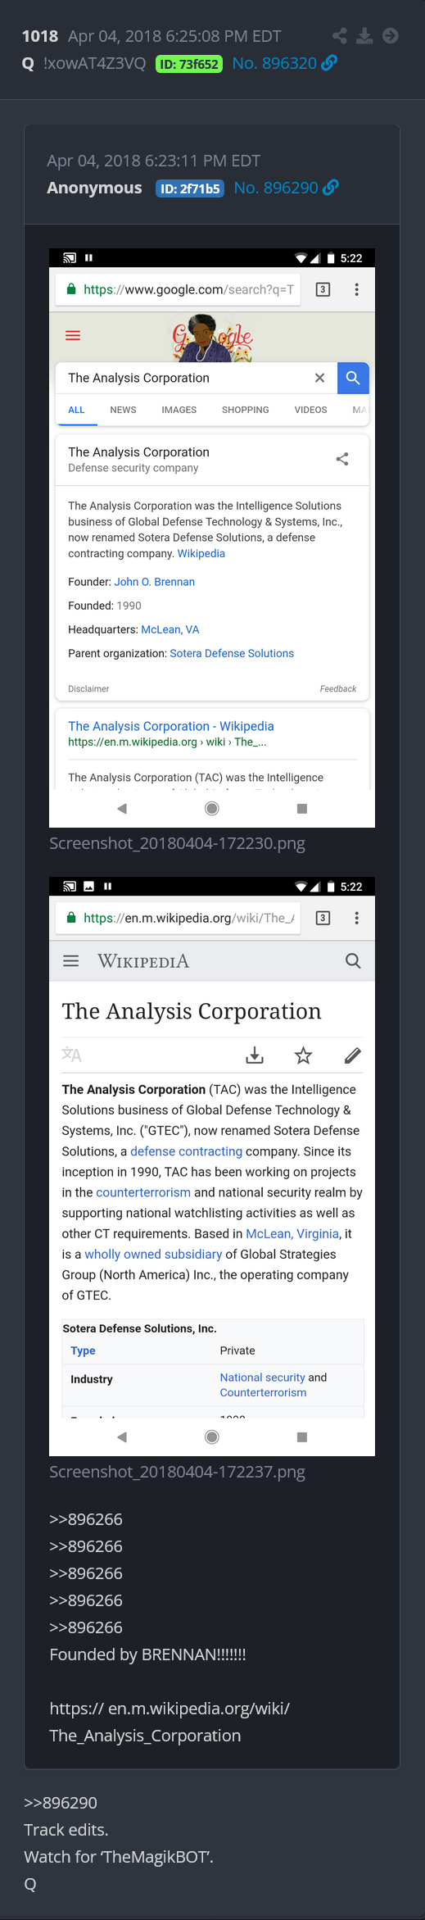
Task: Click the blue Google search magnifier button
Action: [x=353, y=378]
